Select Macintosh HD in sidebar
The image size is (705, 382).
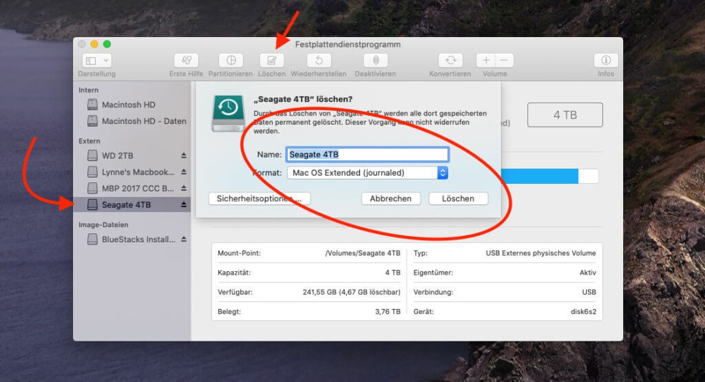(x=128, y=105)
